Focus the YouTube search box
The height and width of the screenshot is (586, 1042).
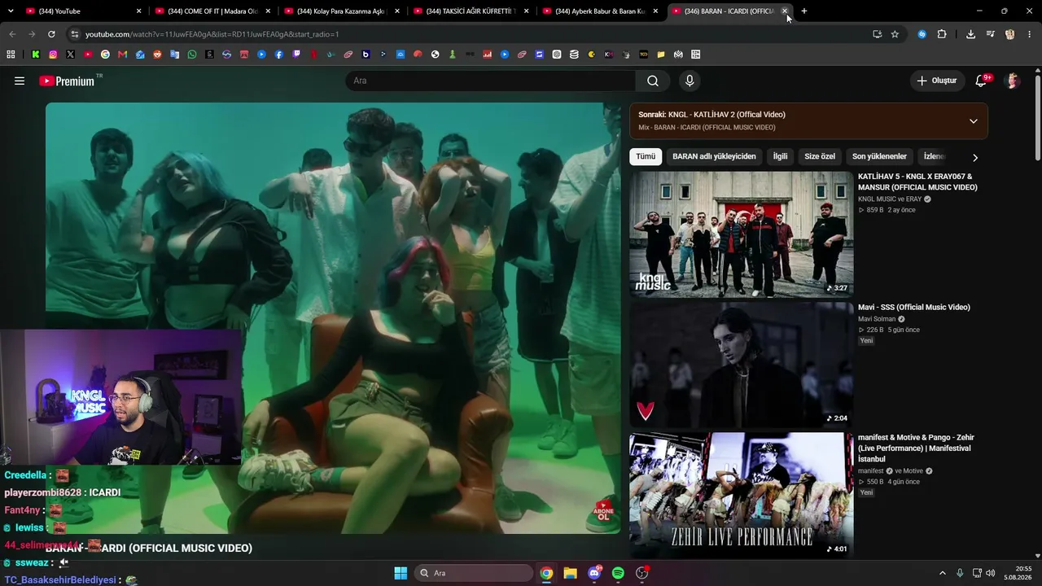(490, 81)
